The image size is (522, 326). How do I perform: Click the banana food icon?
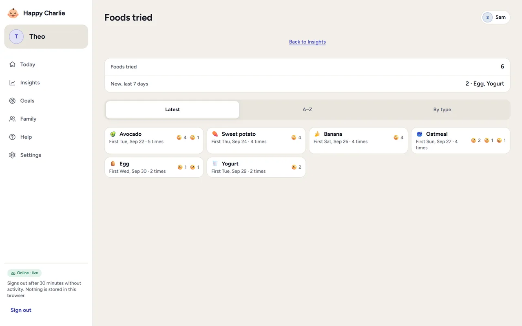pyautogui.click(x=317, y=134)
